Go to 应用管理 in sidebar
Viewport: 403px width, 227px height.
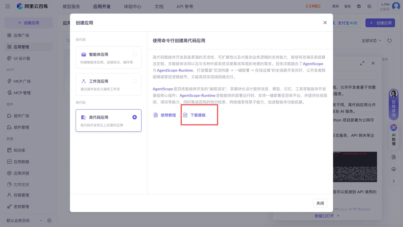point(28,47)
